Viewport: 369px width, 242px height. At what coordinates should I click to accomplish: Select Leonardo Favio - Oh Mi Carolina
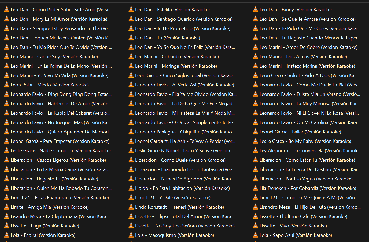click(307, 122)
